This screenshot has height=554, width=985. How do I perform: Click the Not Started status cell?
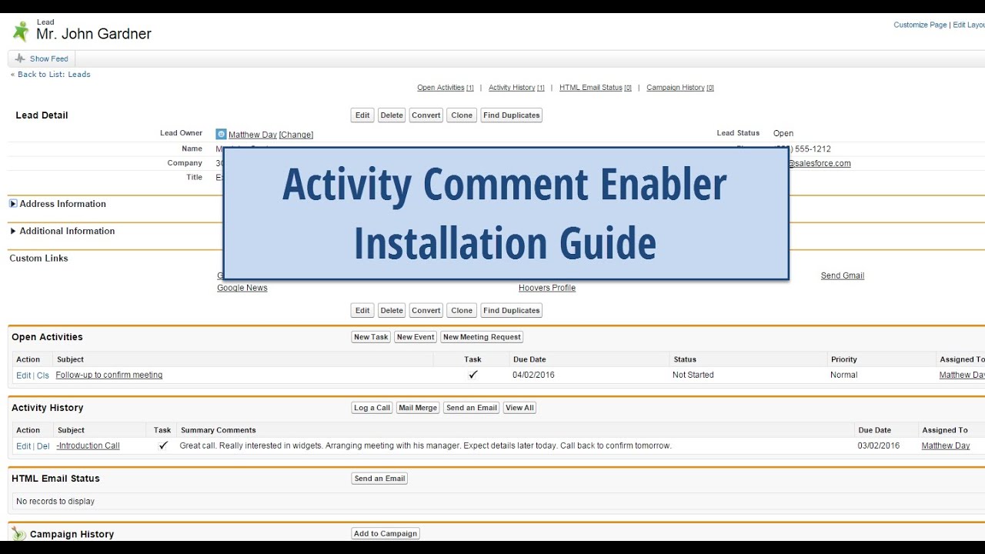[693, 375]
